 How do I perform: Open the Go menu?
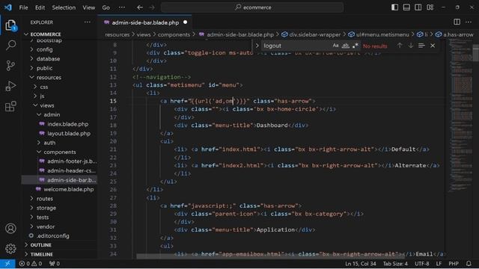click(106, 7)
